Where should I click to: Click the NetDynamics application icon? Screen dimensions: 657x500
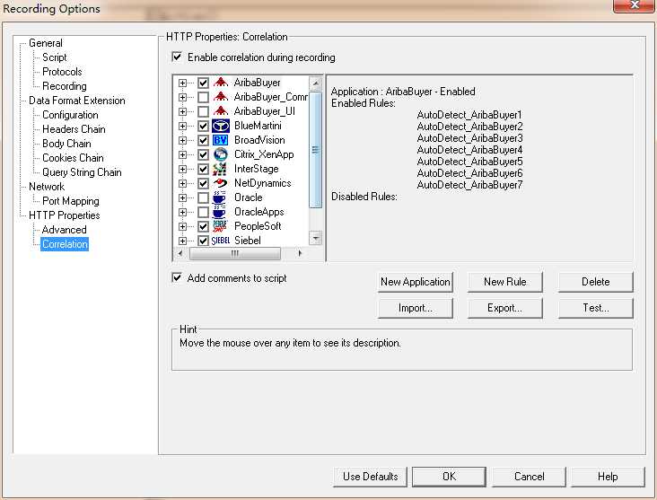point(221,183)
